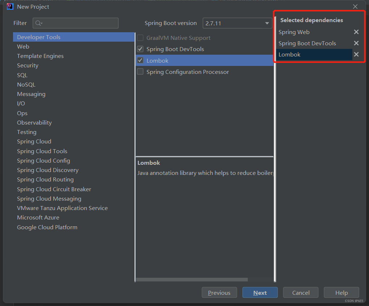The width and height of the screenshot is (369, 306).
Task: Select the Spring Cloud Circuit Breaker category
Action: point(74,189)
